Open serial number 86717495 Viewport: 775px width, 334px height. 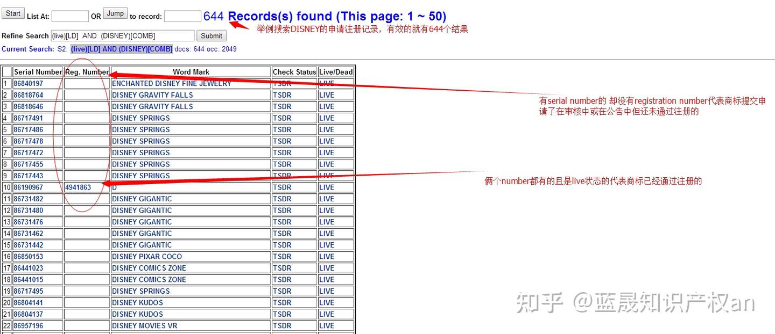[29, 291]
